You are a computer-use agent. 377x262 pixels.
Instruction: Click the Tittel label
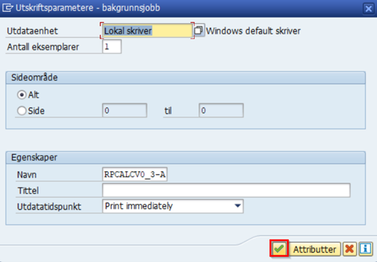pos(28,191)
